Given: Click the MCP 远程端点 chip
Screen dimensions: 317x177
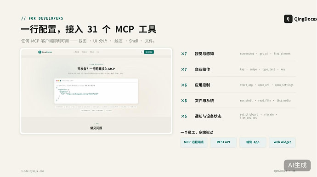Looking at the screenshot, I should [x=194, y=142].
